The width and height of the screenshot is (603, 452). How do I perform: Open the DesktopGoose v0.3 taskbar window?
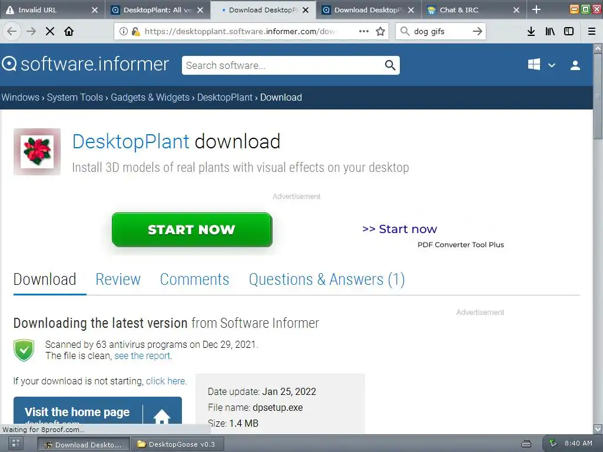(x=178, y=444)
